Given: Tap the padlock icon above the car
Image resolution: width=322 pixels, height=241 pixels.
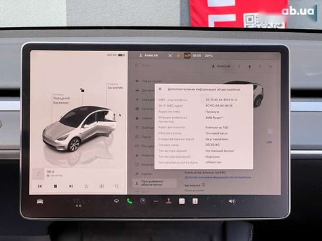Looking at the screenshot, I should click(x=82, y=90).
